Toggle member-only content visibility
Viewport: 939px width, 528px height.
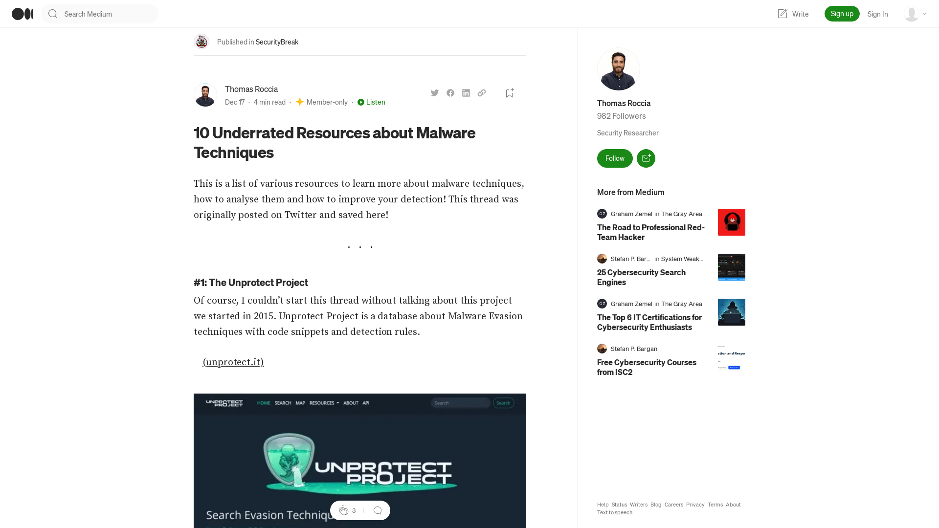322,102
